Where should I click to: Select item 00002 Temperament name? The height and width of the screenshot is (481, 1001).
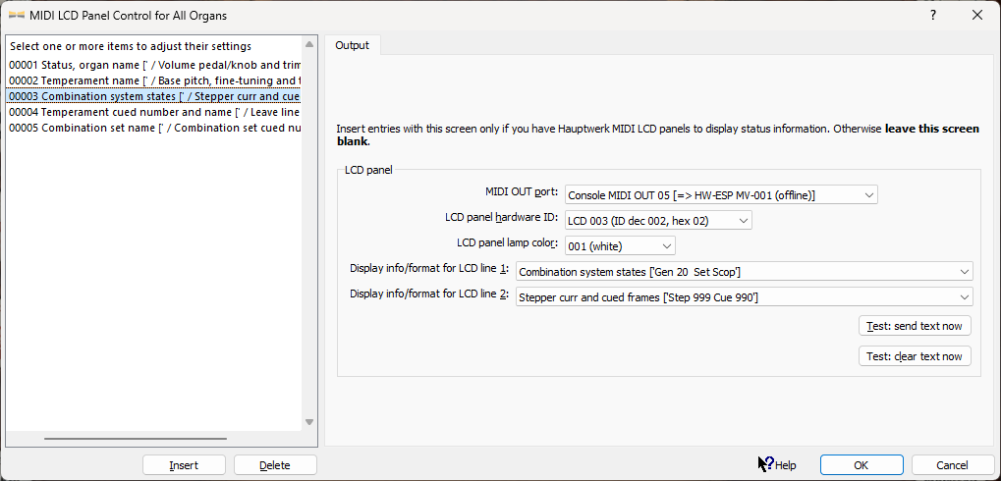[154, 80]
